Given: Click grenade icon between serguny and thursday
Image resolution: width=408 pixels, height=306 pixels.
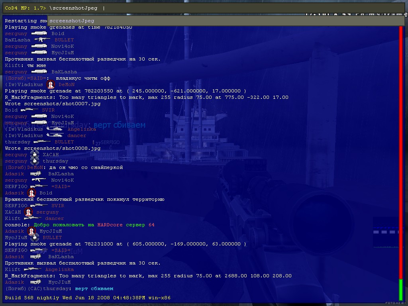Looking at the screenshot, I should click(x=35, y=161).
